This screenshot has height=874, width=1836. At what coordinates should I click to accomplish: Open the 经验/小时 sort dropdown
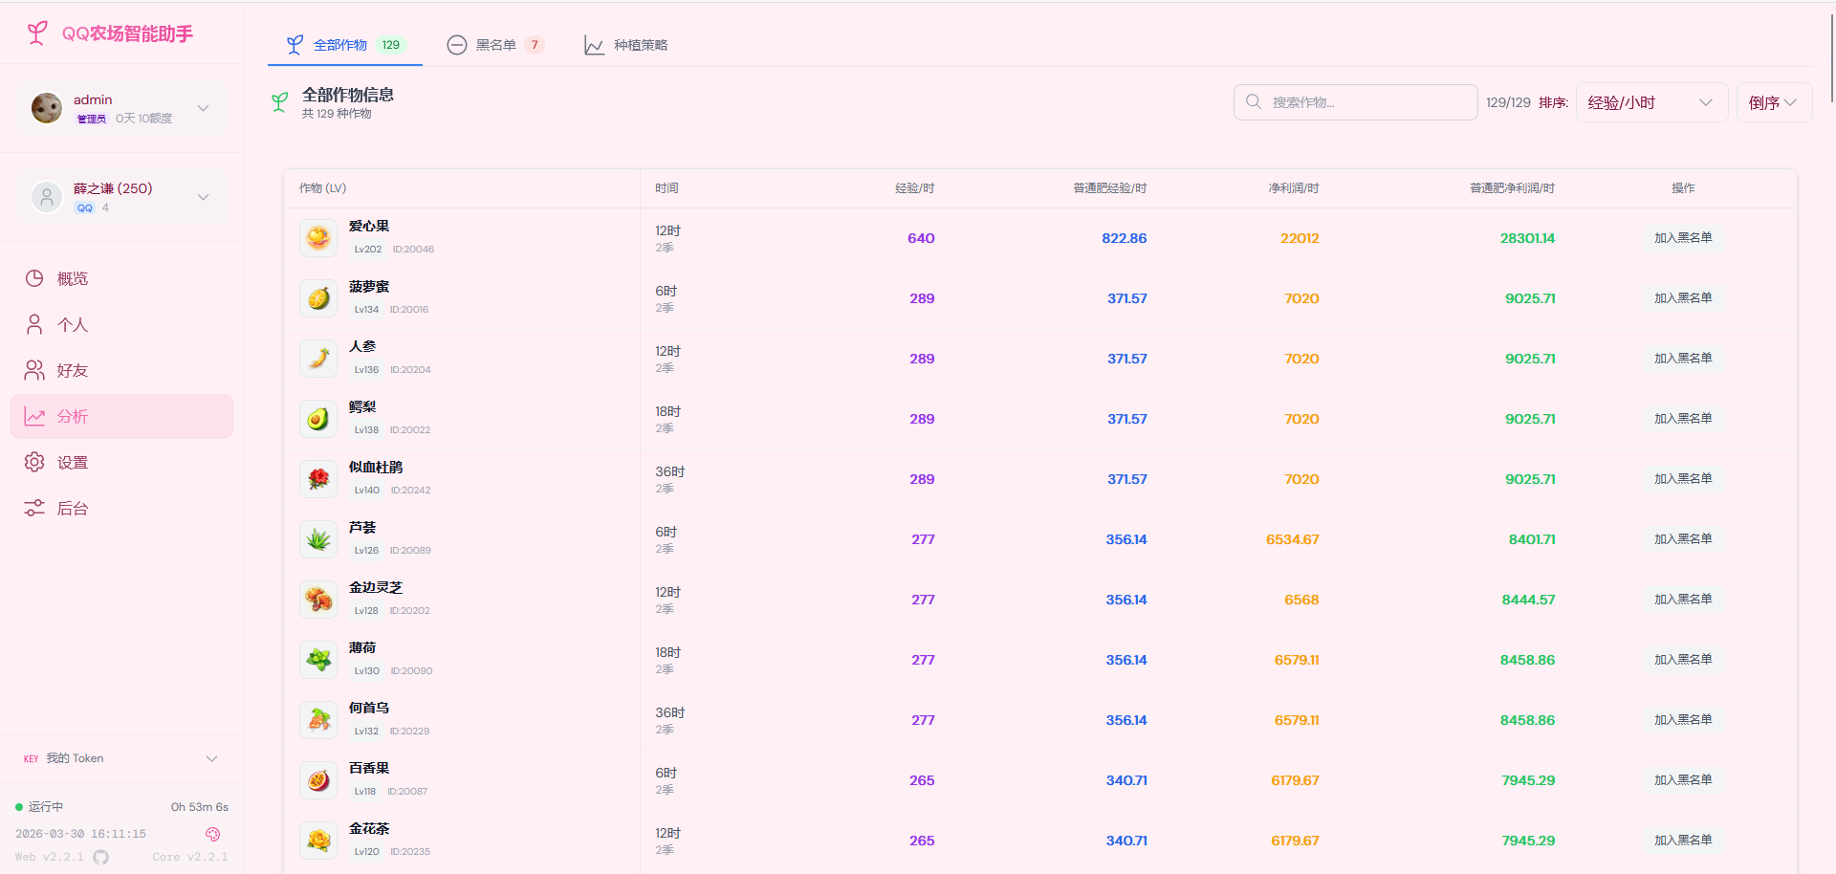(1650, 102)
